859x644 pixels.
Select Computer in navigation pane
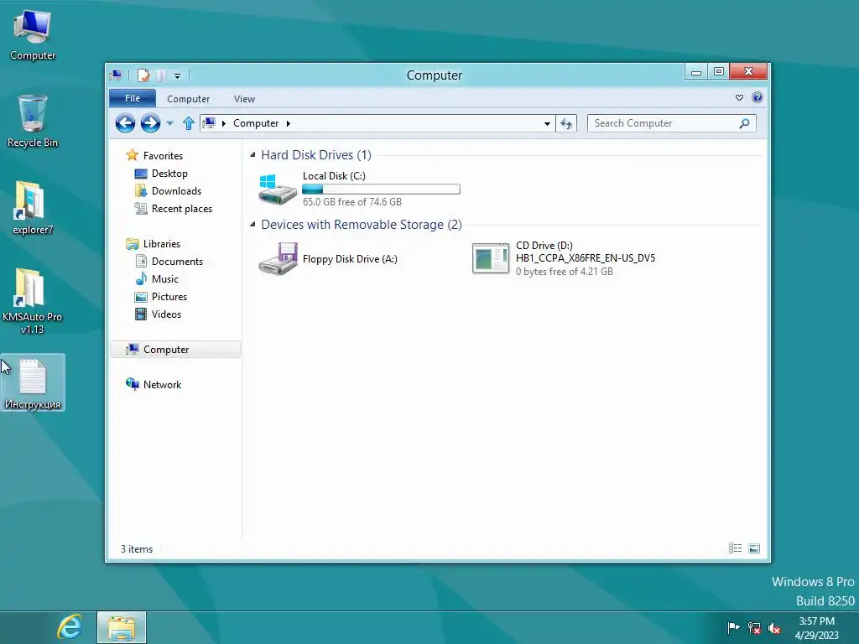click(x=175, y=350)
